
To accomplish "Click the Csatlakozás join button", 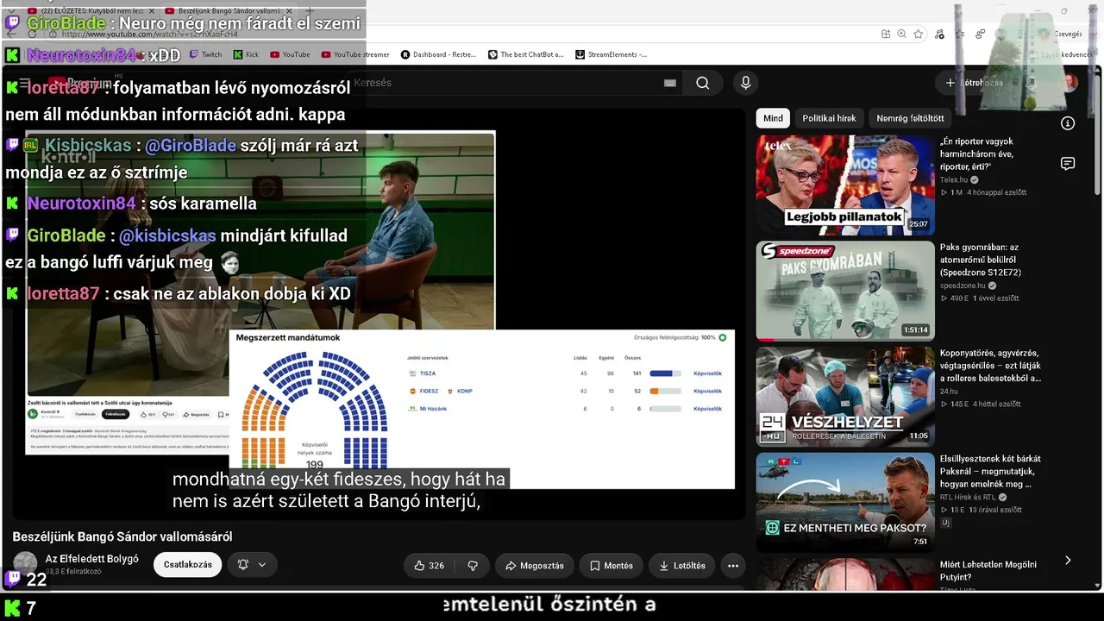I will (187, 565).
